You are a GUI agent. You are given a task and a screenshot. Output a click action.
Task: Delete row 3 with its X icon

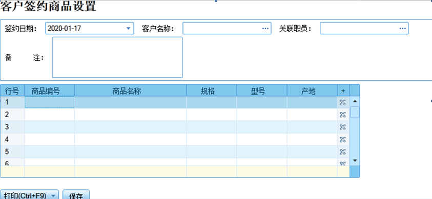click(343, 127)
